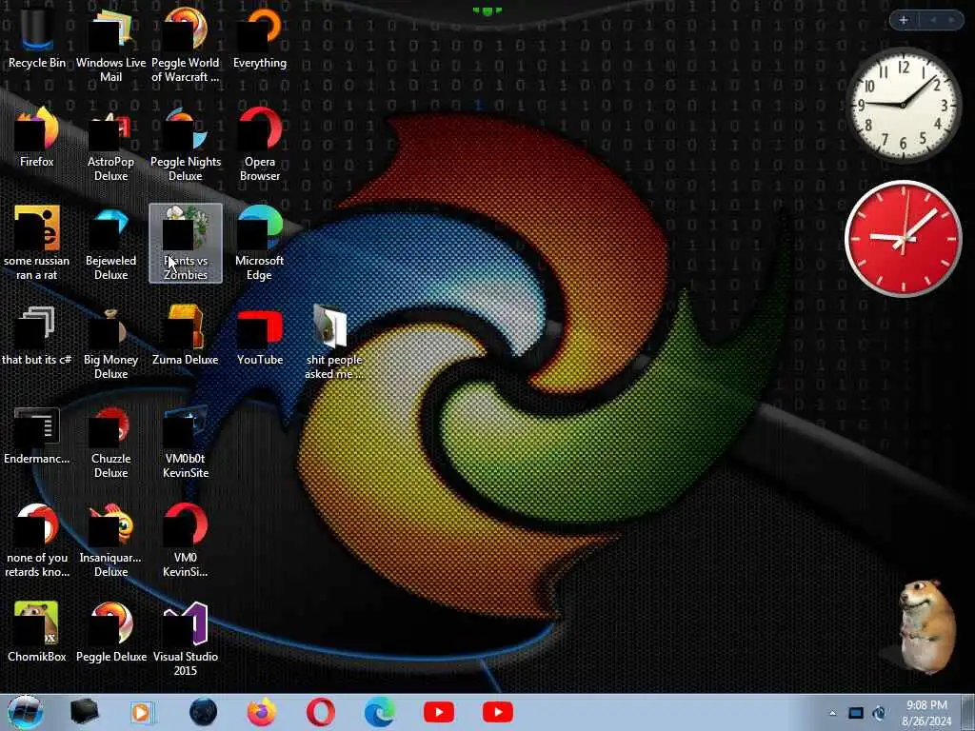Click the monitor icon in the system tray
Screen dimensions: 975x731
tap(856, 713)
